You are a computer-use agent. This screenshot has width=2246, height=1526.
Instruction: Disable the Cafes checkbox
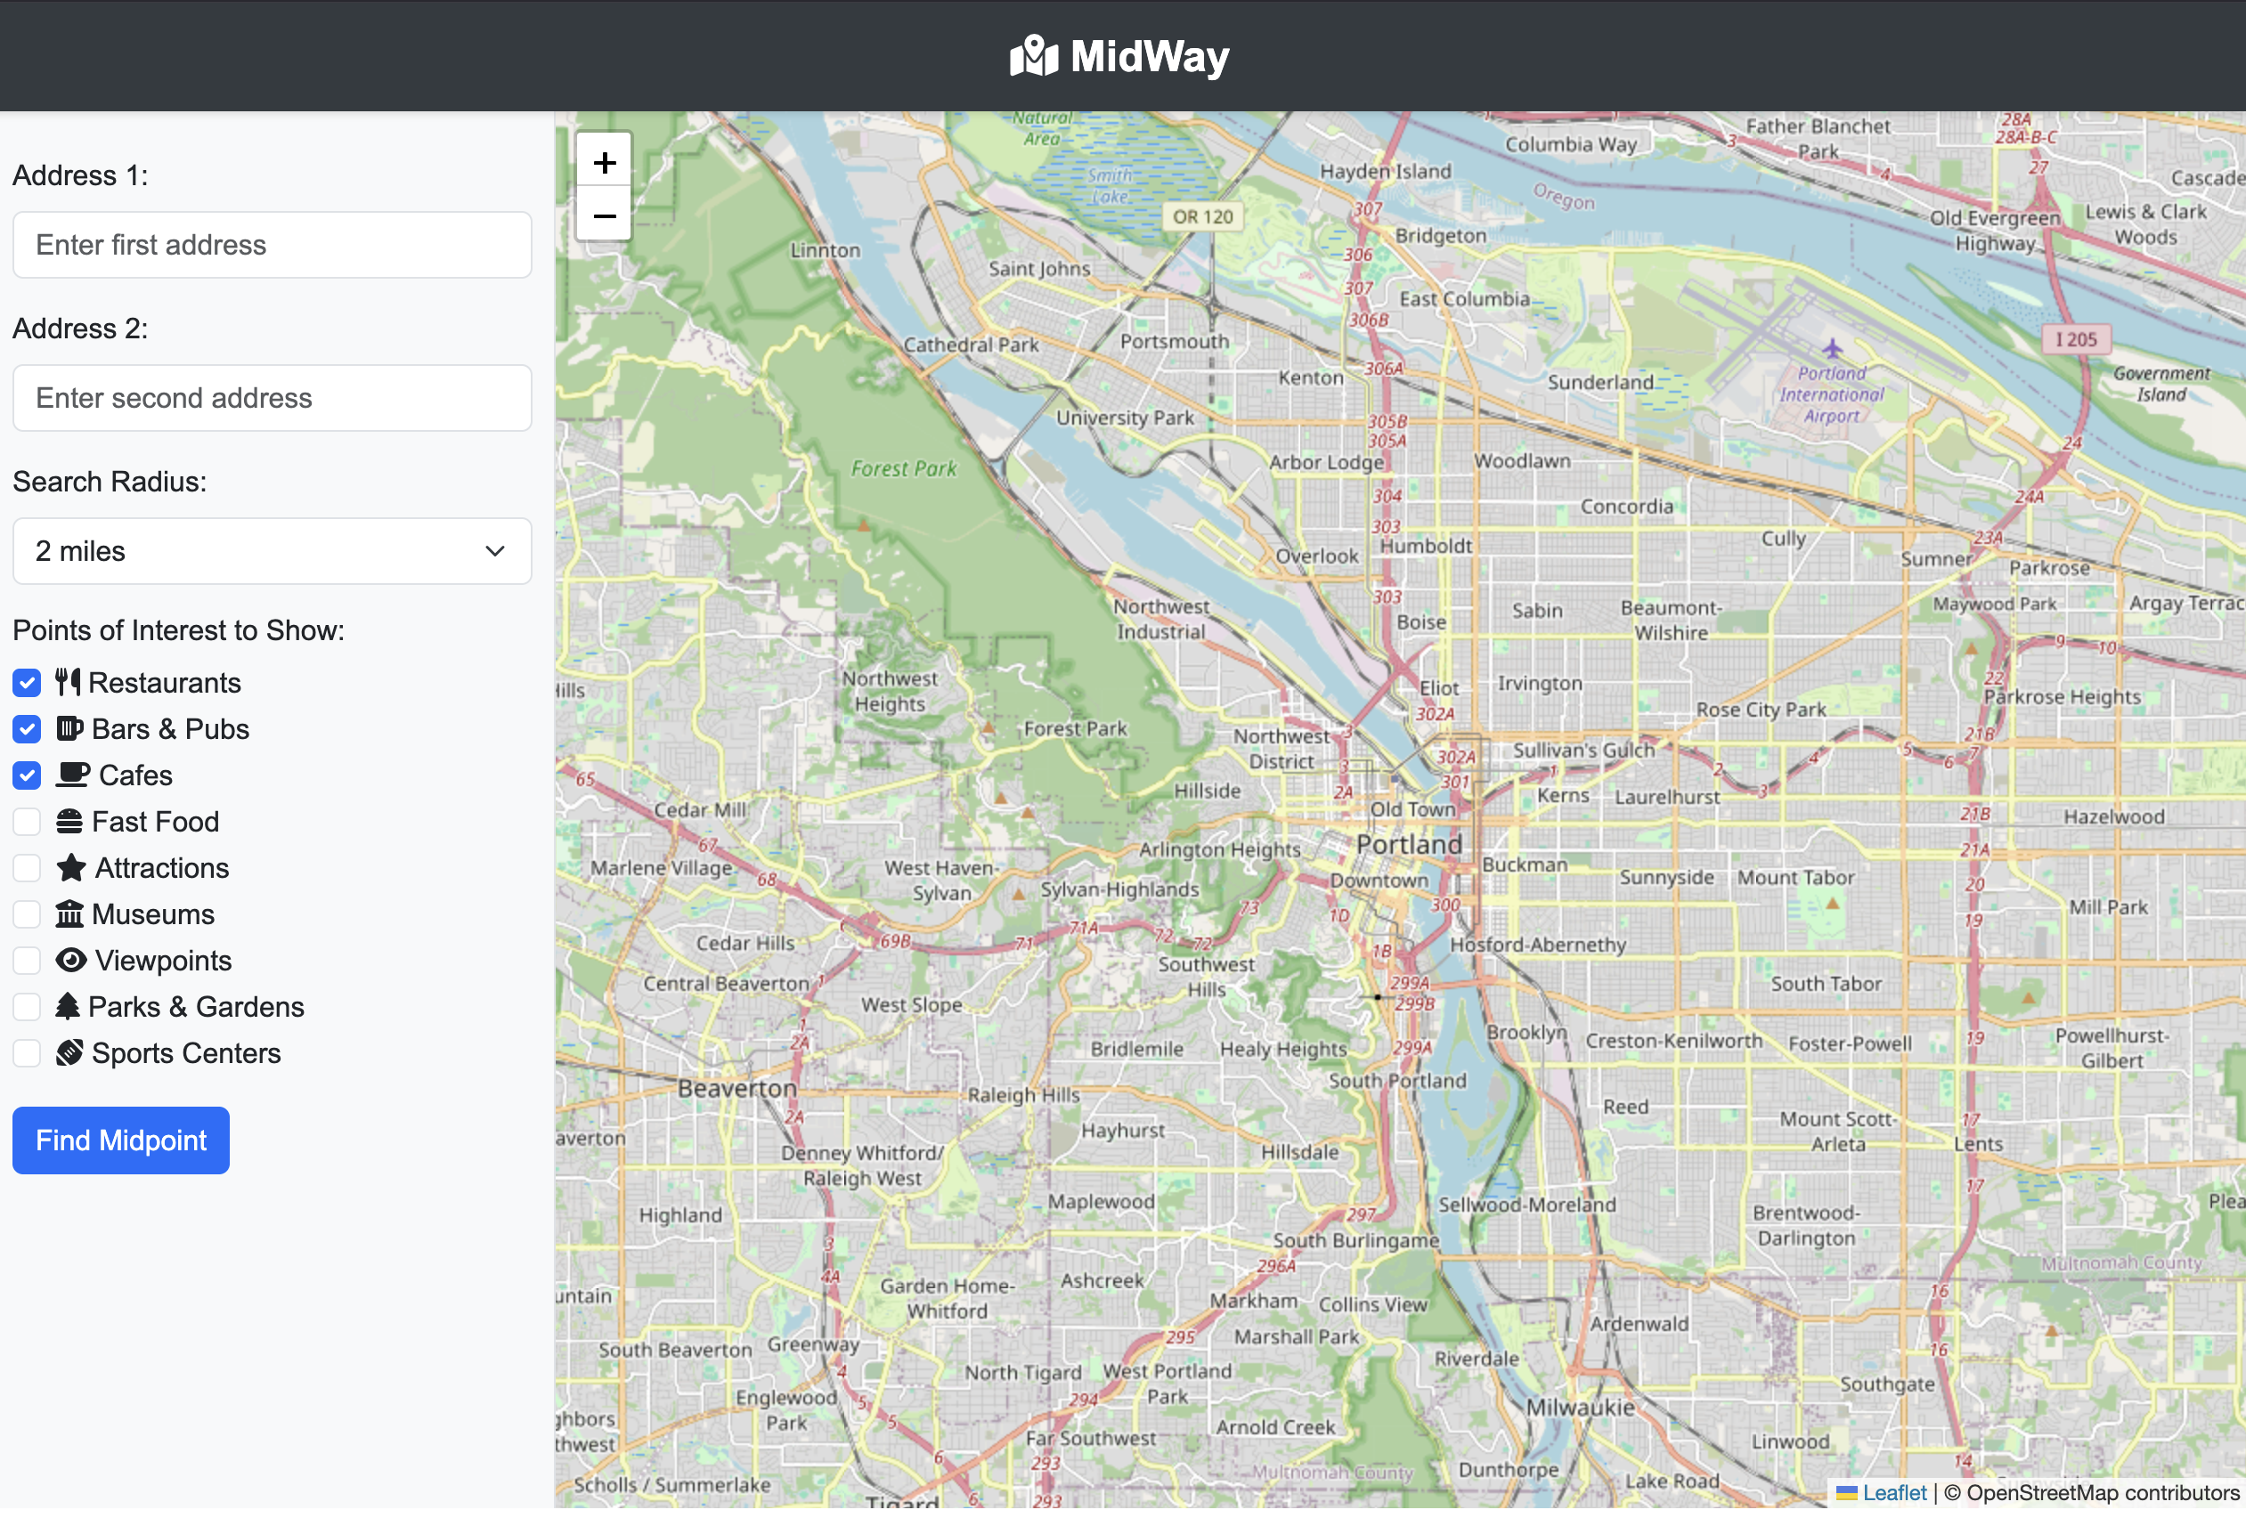click(x=26, y=774)
